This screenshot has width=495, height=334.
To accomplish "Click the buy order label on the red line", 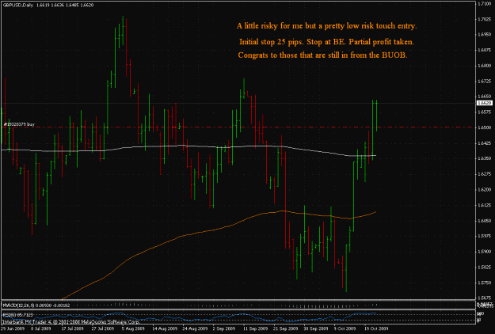I will 19,124.
